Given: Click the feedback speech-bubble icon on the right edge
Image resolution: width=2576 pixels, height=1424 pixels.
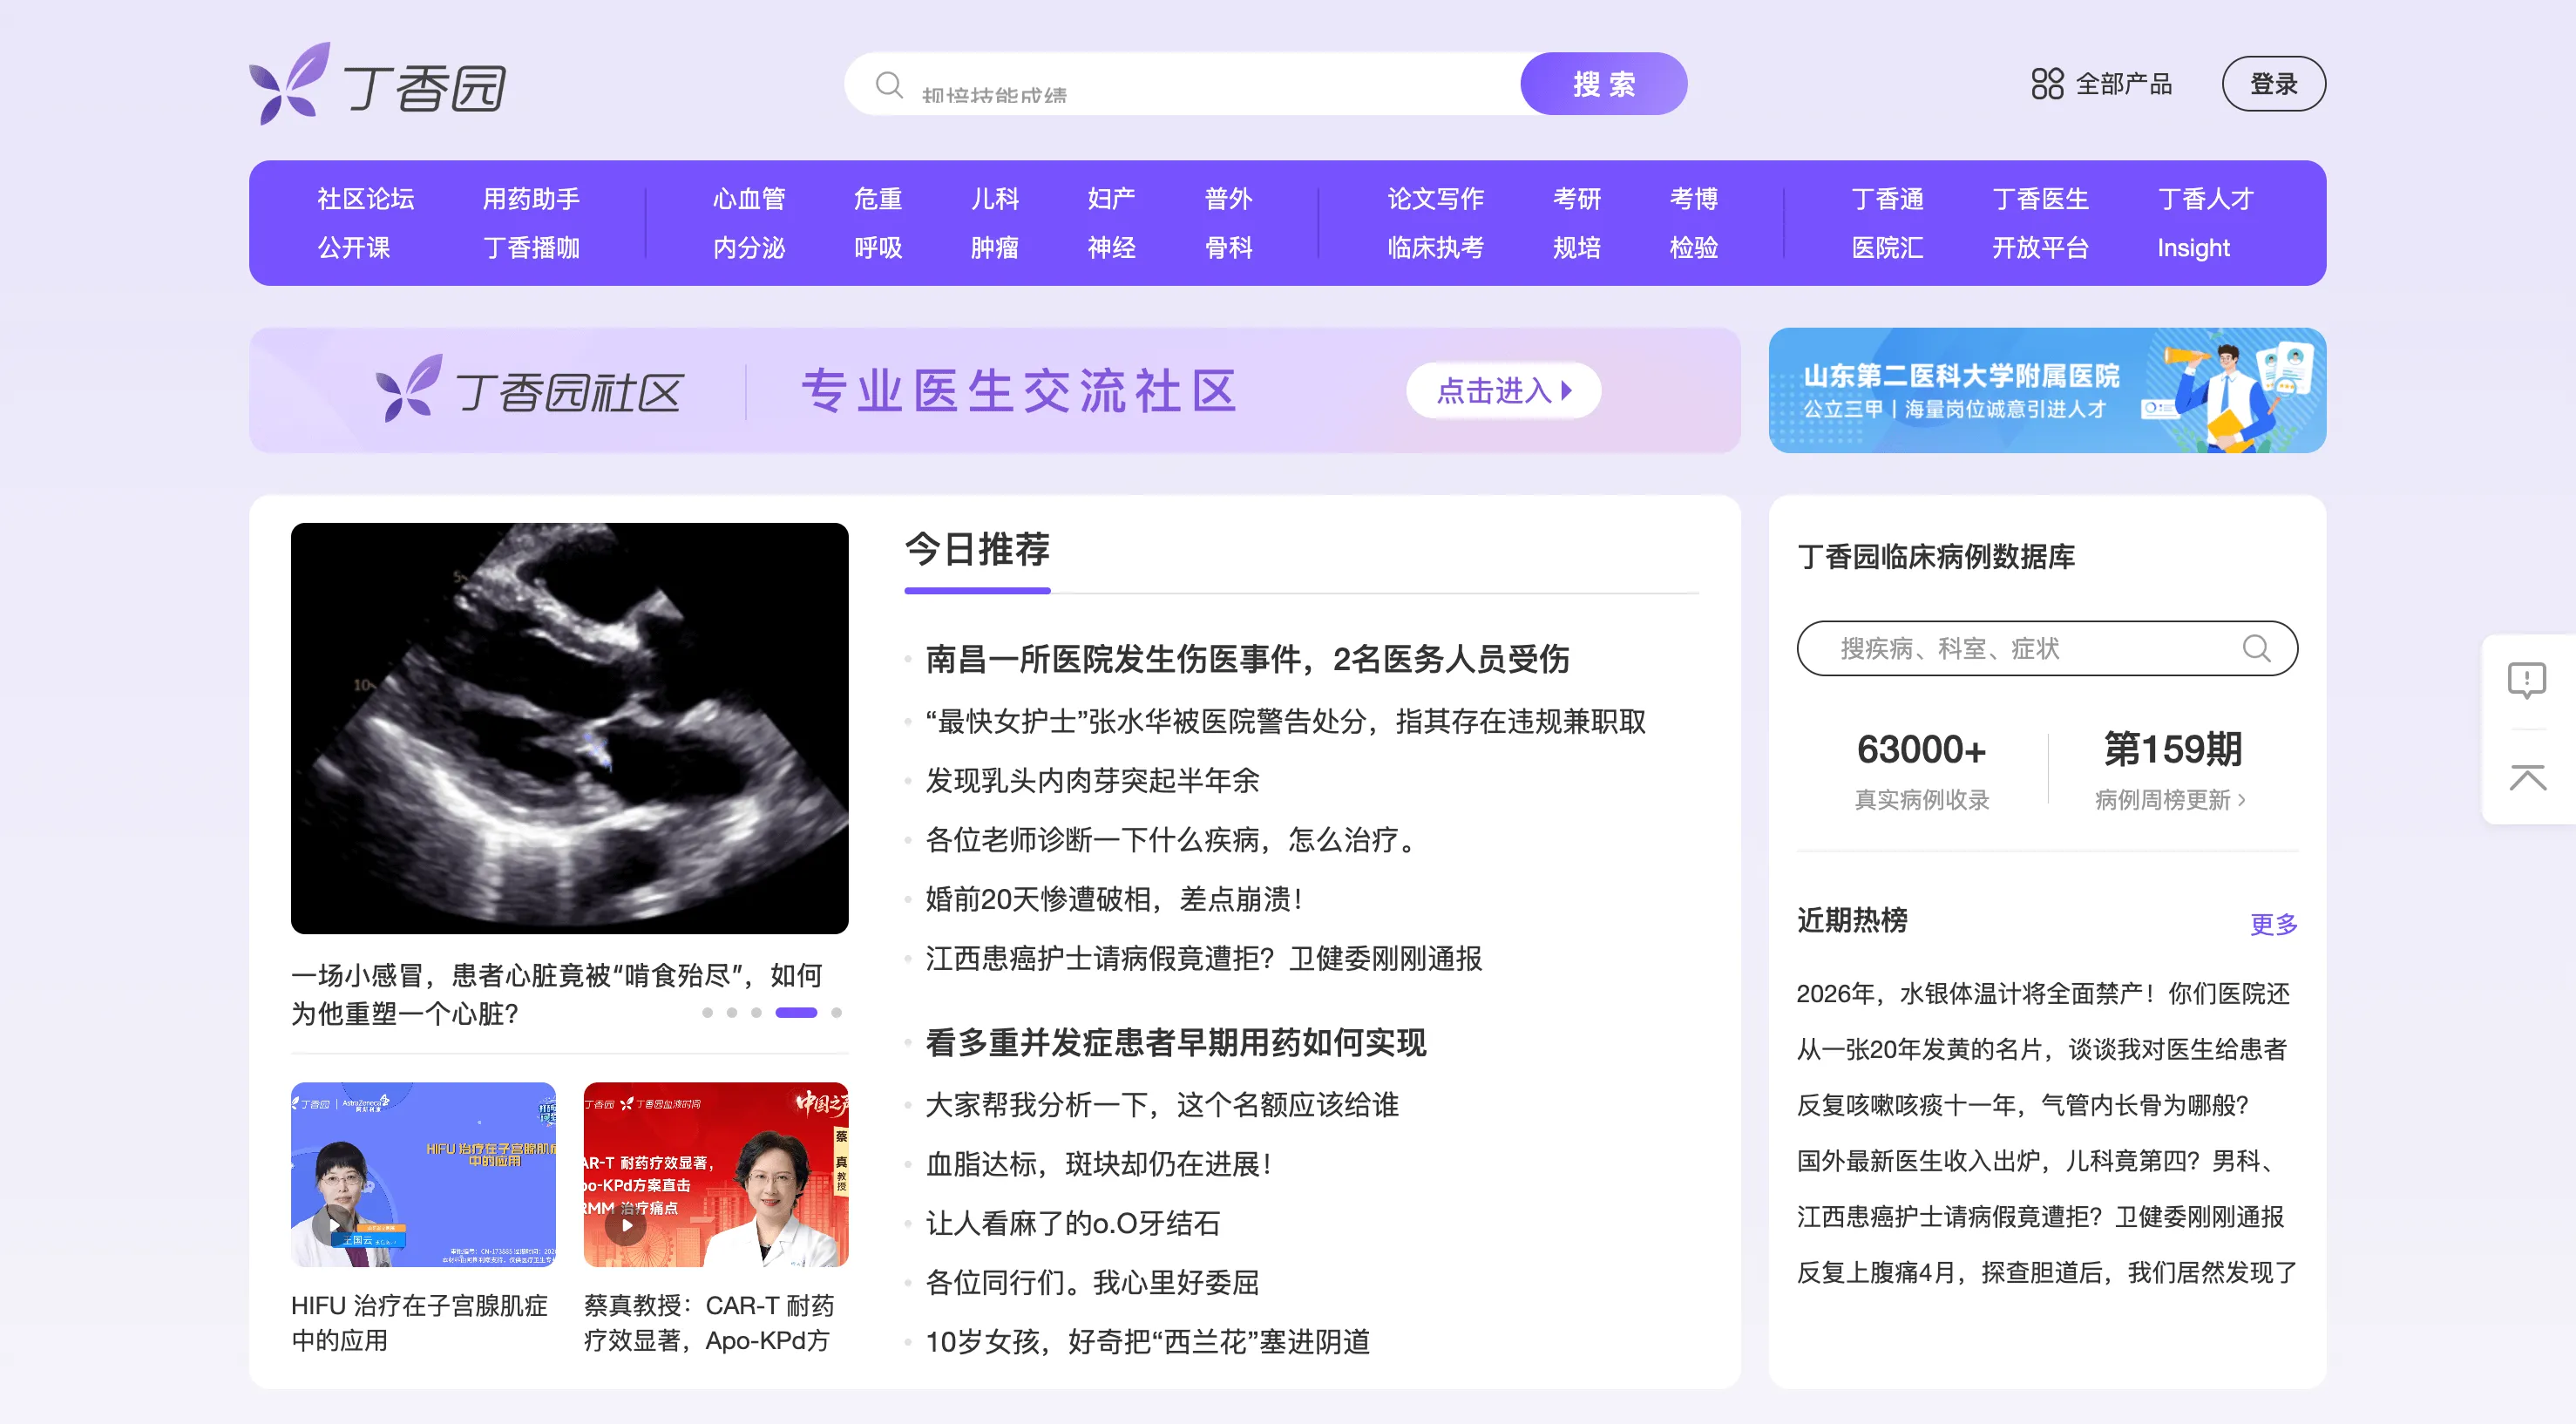Looking at the screenshot, I should coord(2529,680).
